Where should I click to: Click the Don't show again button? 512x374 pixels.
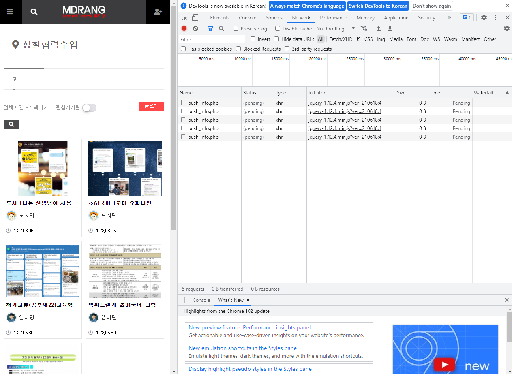[432, 6]
